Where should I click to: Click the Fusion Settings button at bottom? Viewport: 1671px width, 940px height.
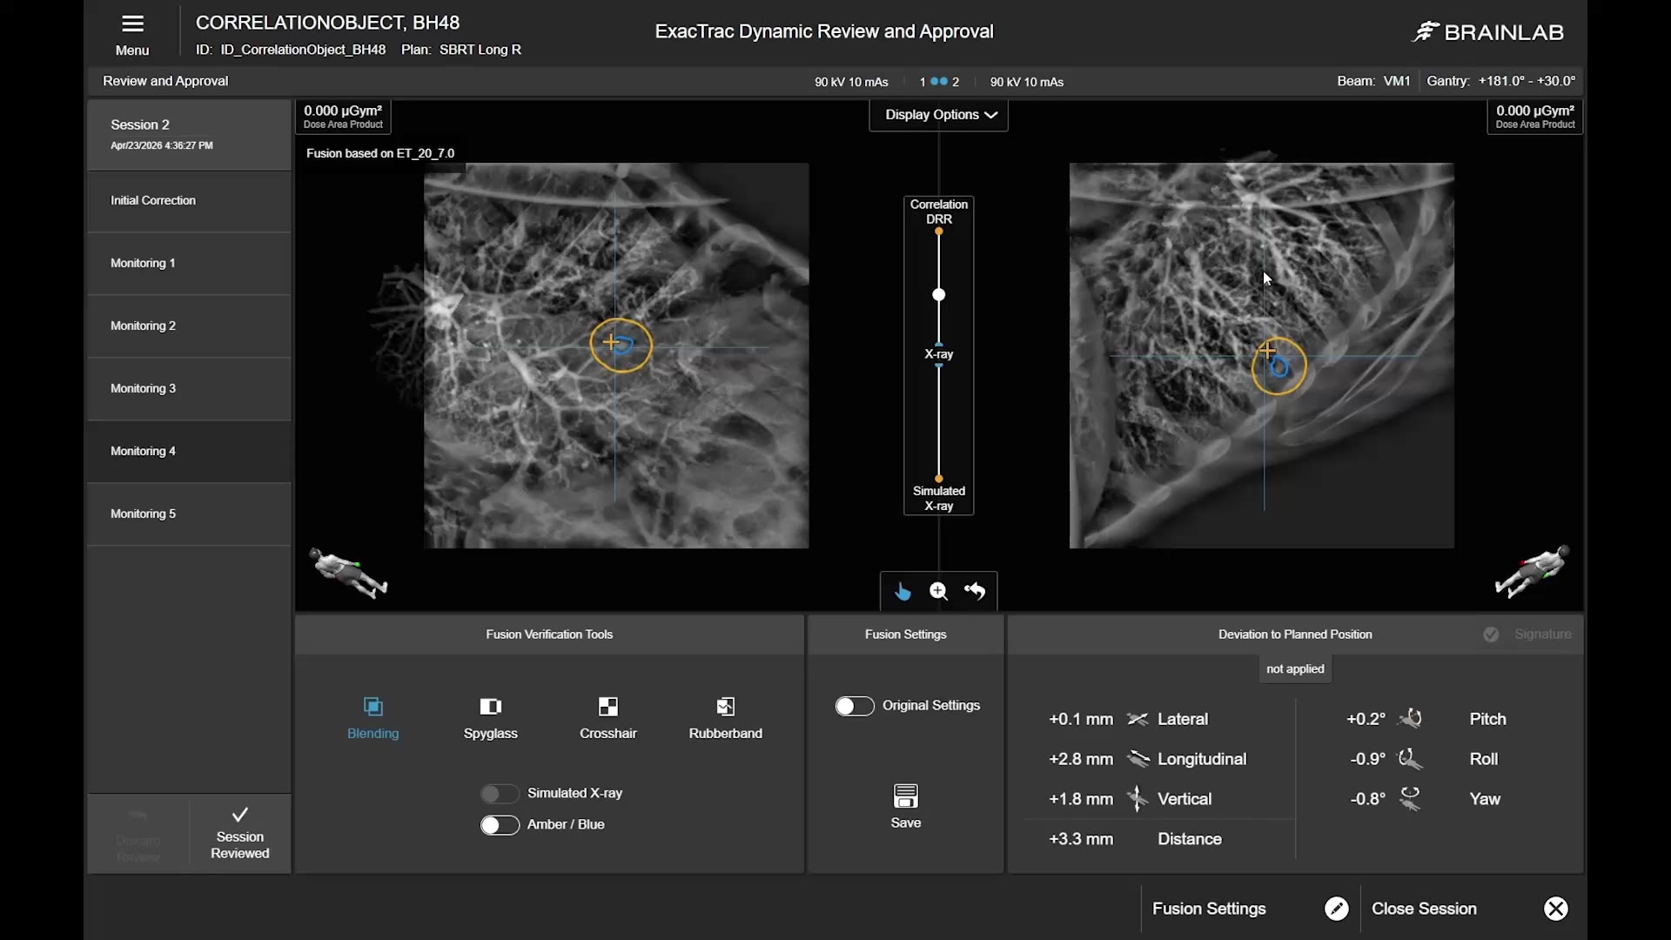pos(1250,909)
